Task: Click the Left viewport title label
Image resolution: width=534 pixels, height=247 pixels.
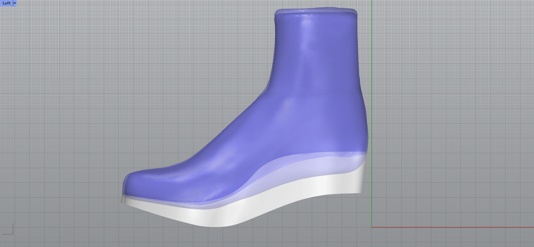Action: (6, 3)
